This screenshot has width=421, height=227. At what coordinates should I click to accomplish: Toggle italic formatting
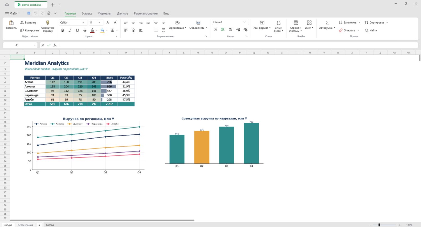point(70,30)
